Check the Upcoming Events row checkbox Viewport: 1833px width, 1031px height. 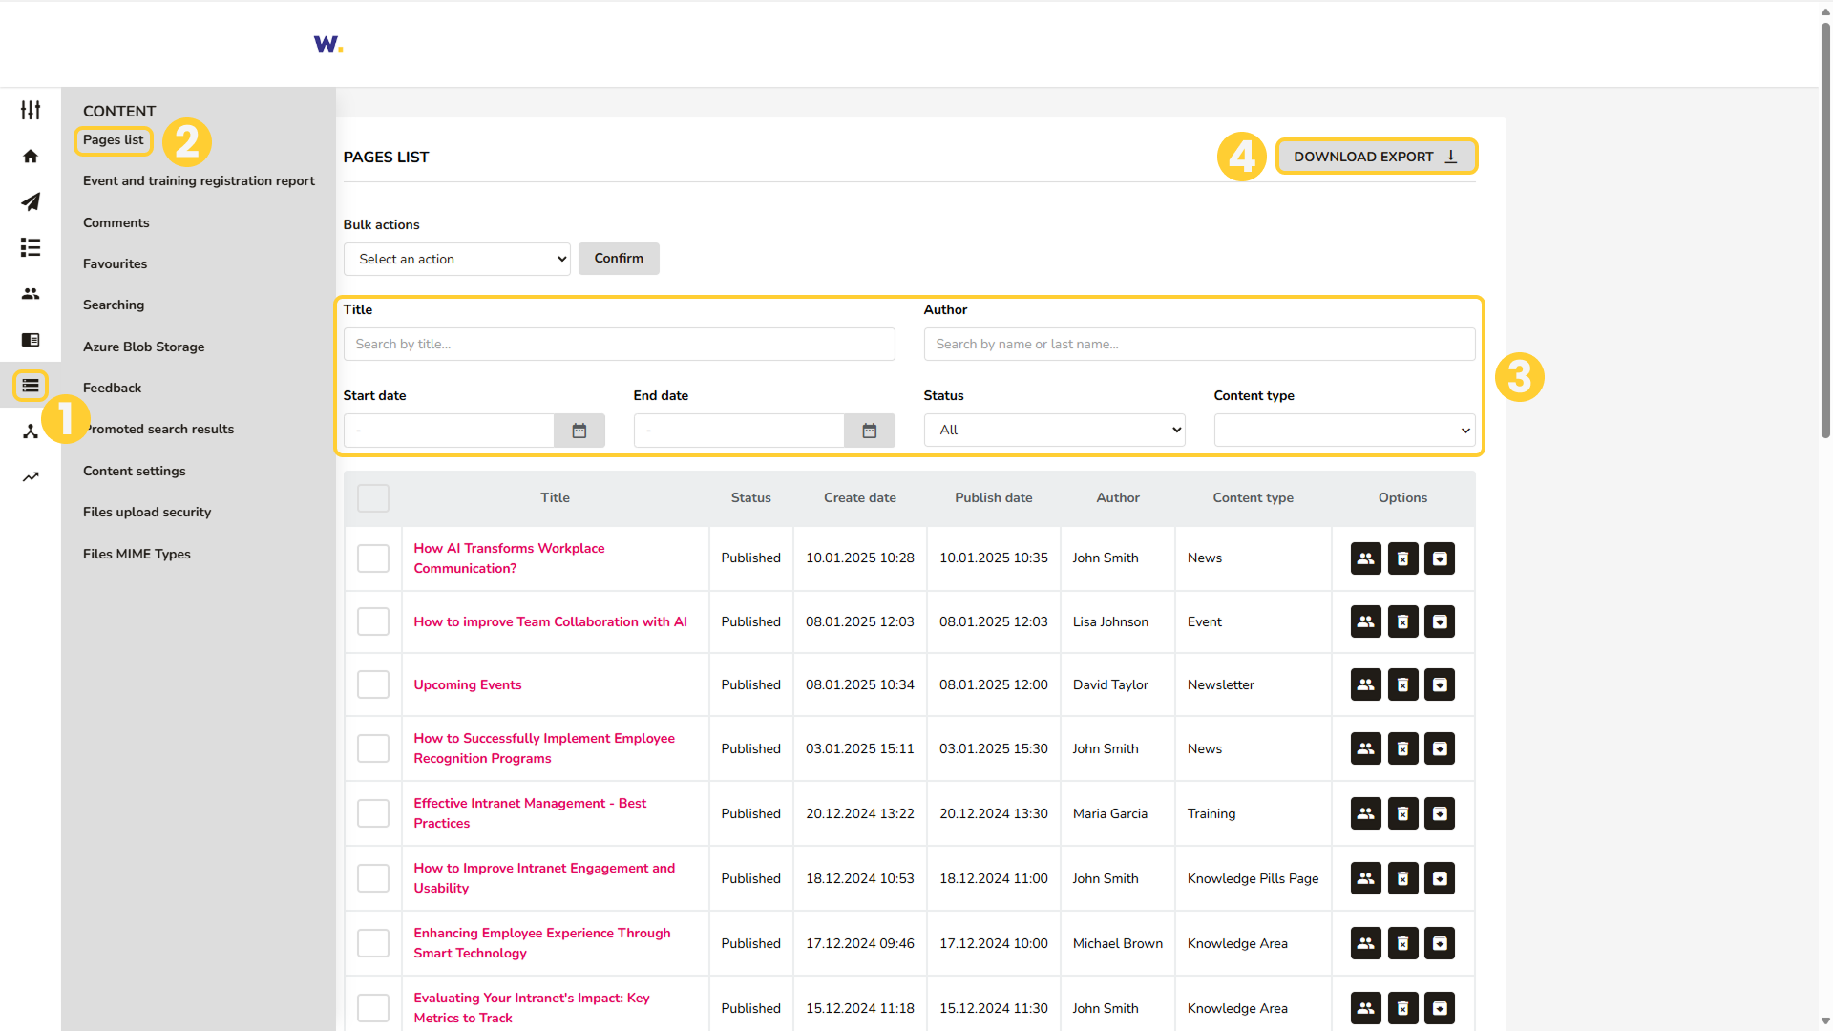[x=373, y=684]
